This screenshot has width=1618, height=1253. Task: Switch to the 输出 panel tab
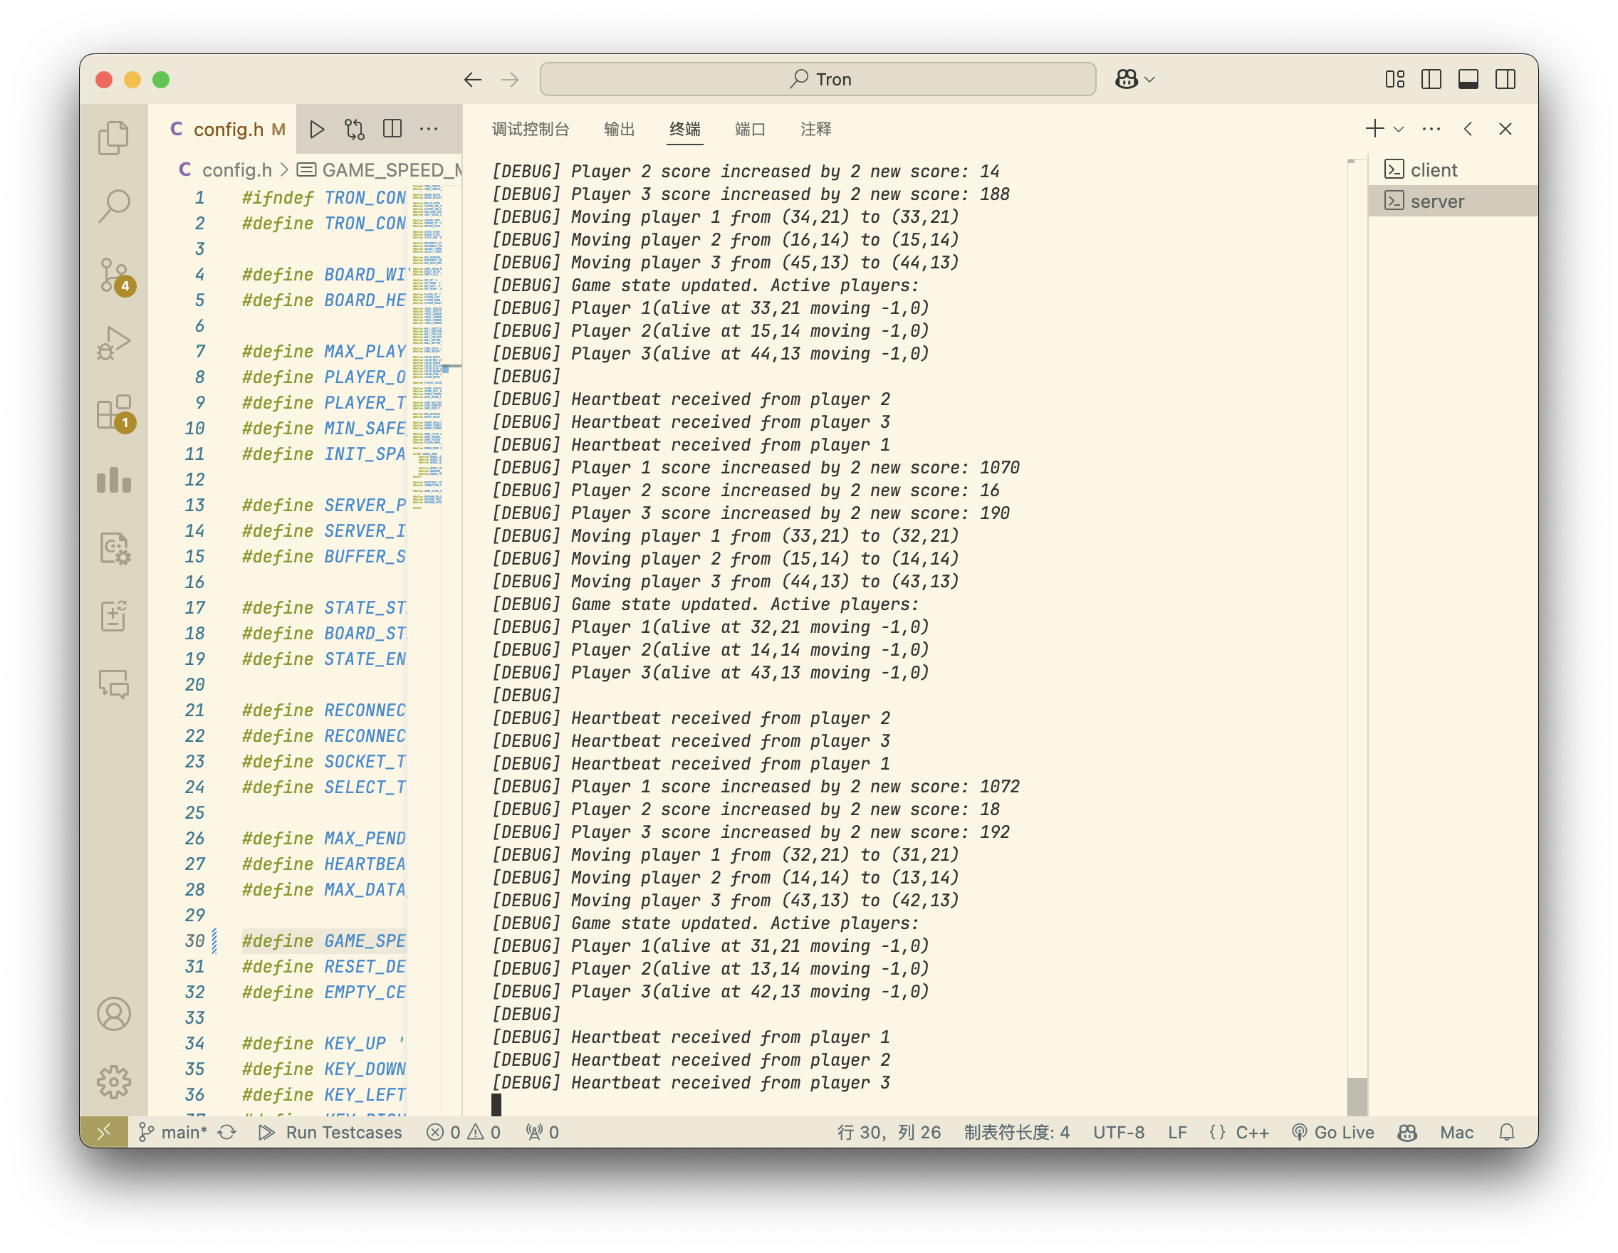pos(620,130)
